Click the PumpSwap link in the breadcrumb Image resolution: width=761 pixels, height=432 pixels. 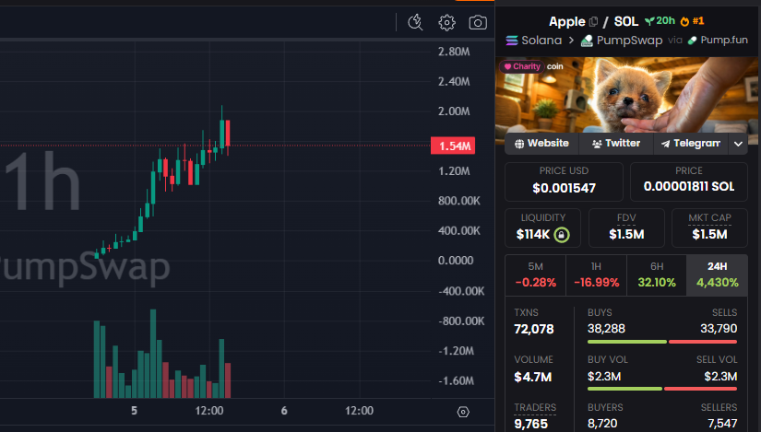pos(629,41)
